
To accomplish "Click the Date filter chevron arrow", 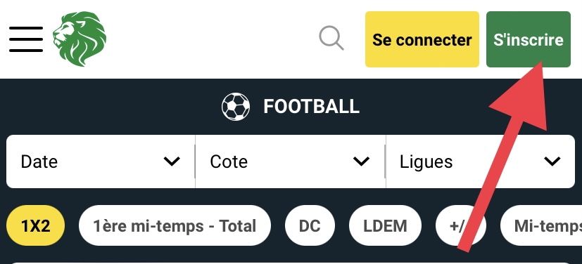I will 172,161.
